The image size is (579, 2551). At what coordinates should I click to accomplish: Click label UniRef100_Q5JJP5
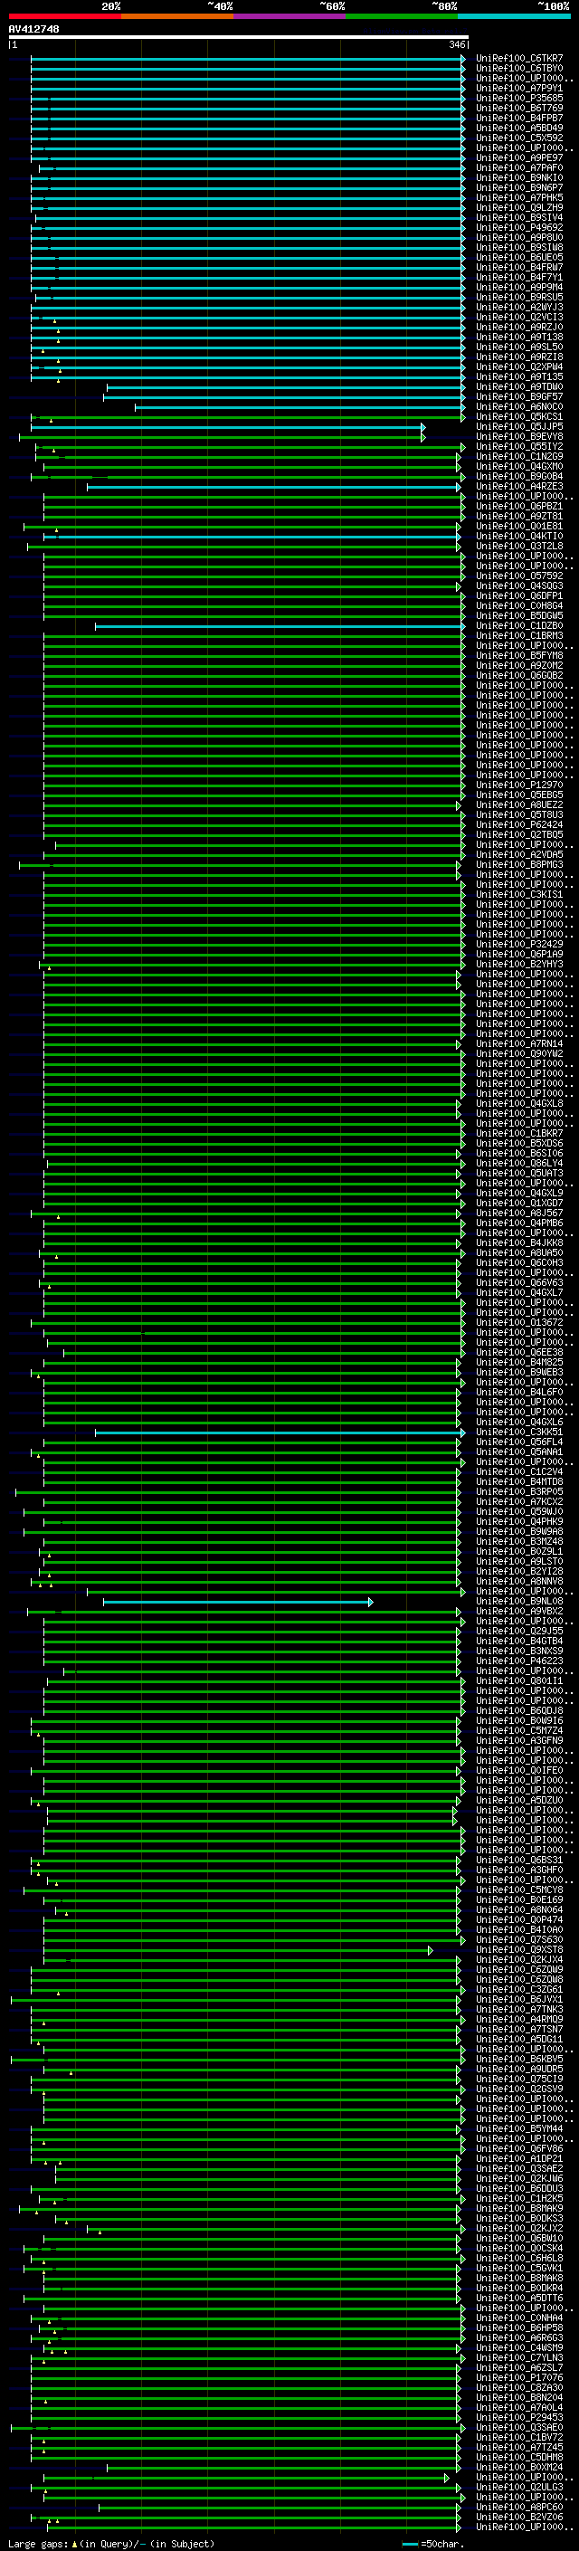tap(519, 427)
